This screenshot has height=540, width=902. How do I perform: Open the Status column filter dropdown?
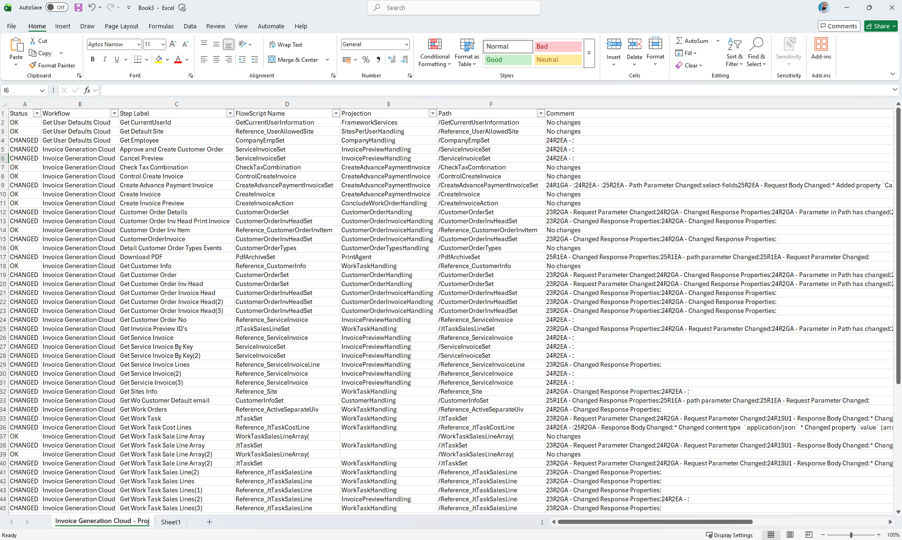(x=37, y=113)
